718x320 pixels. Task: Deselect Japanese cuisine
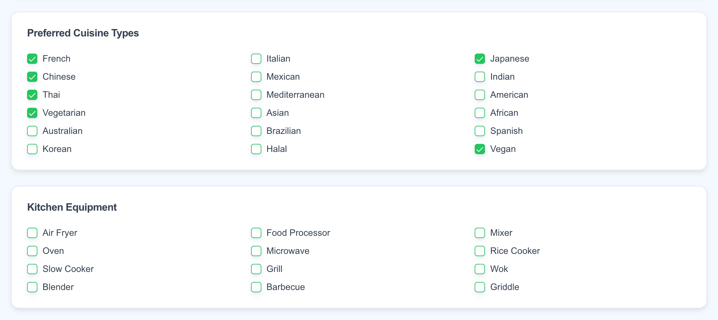tap(480, 59)
